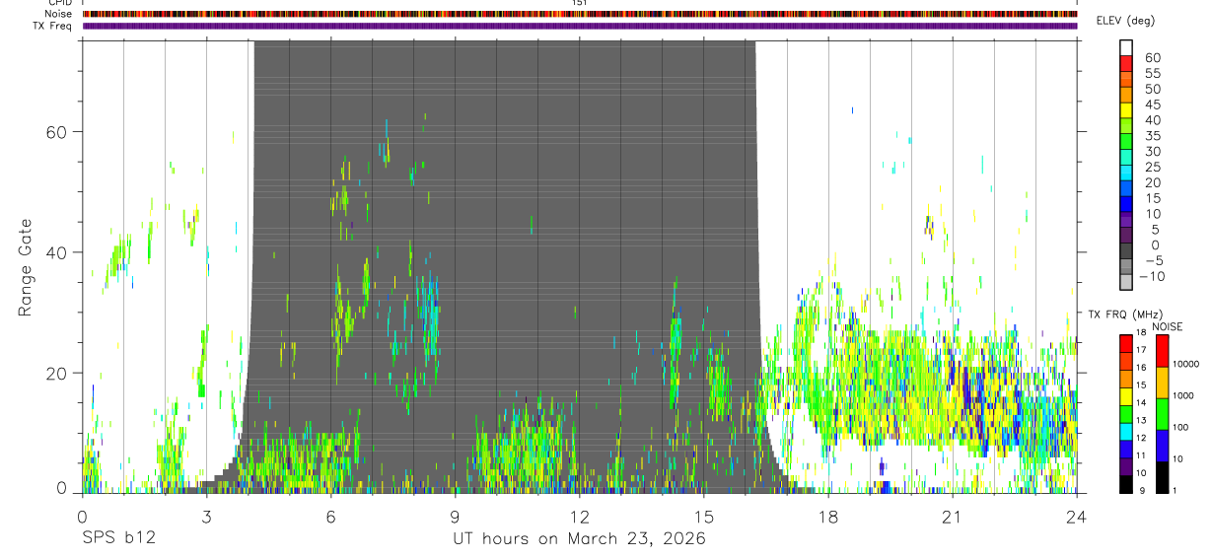The height and width of the screenshot is (559, 1211).
Task: Click the white top swatch of the ELEV legend
Action: pos(1126,47)
